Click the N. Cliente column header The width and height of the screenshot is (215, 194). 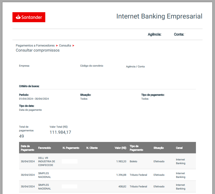click(x=92, y=148)
